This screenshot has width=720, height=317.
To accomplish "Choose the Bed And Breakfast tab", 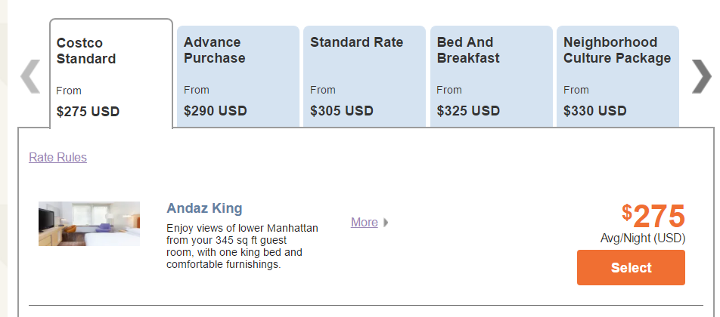I will point(492,76).
